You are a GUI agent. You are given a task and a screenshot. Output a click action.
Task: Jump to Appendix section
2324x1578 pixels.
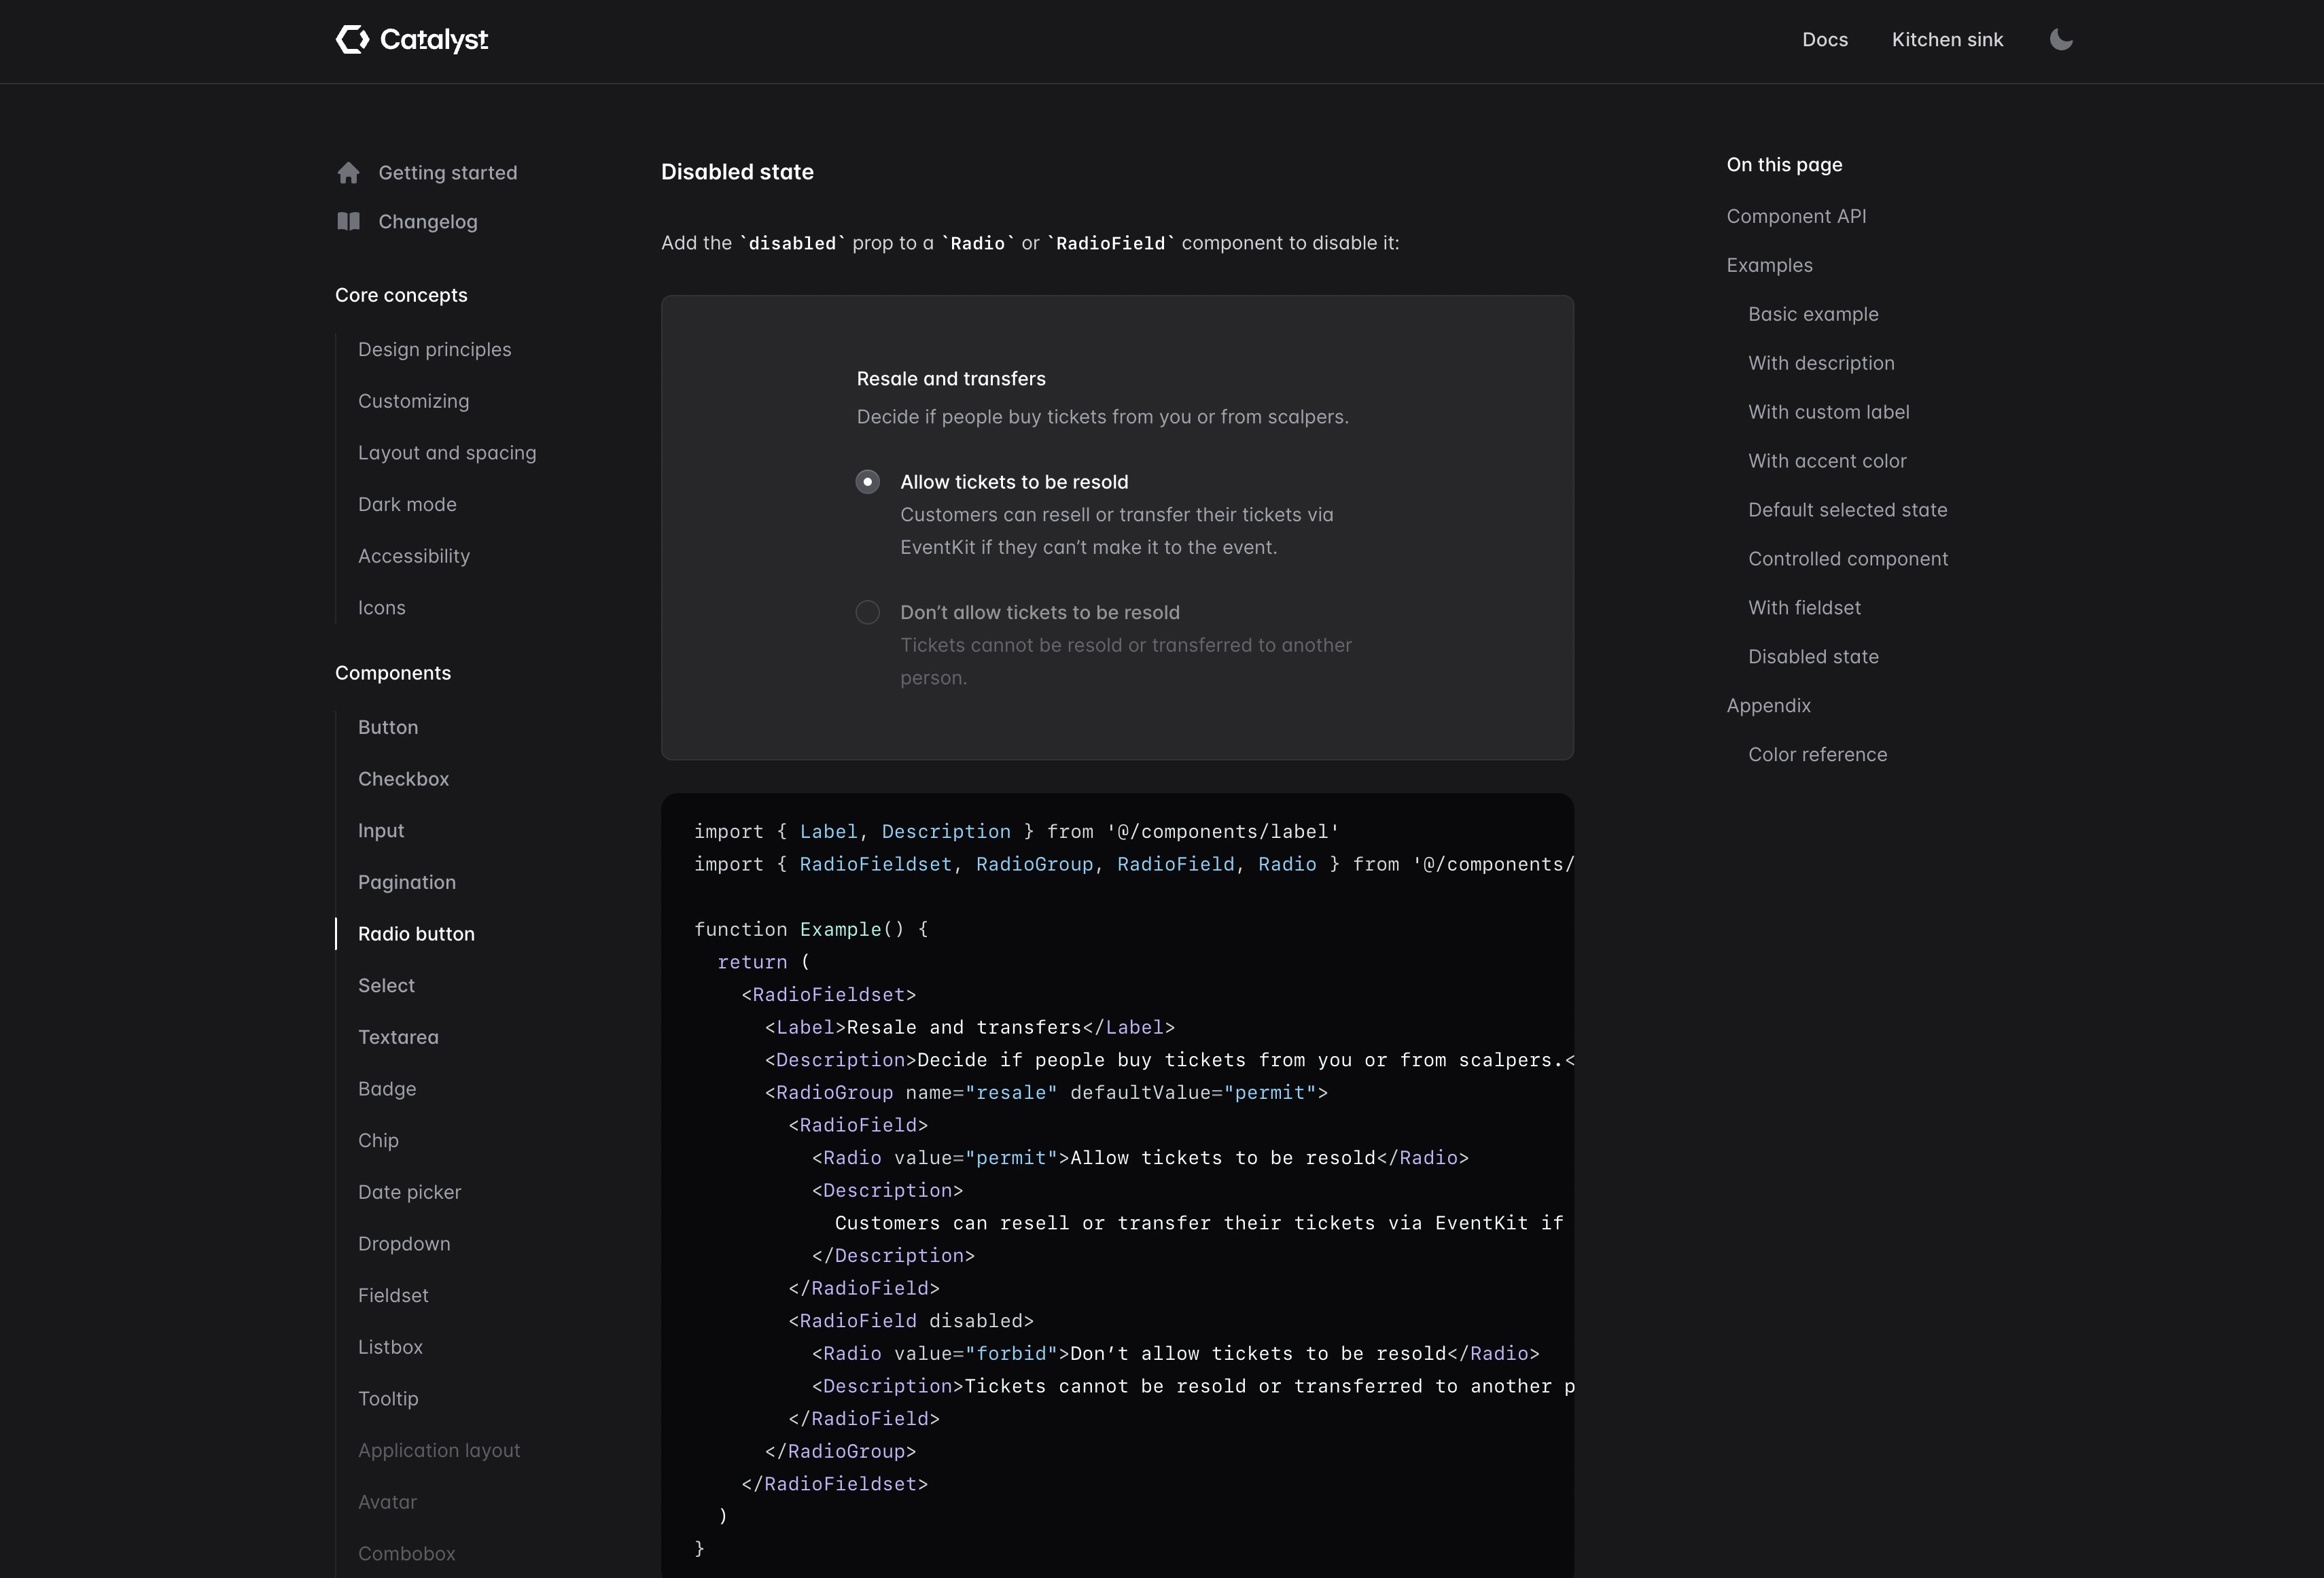[1768, 707]
